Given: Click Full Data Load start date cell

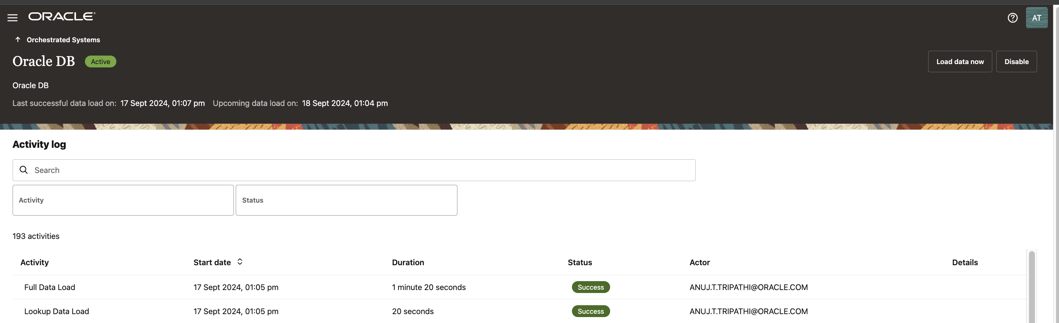Looking at the screenshot, I should (236, 287).
